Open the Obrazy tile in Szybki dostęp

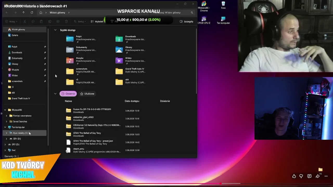(131, 50)
